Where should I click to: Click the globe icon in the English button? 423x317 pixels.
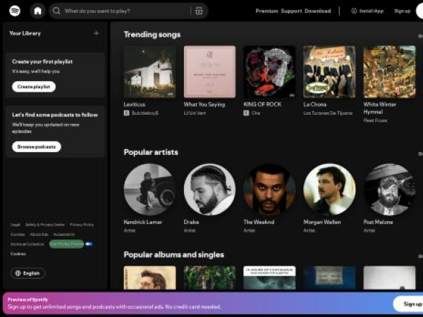[18, 273]
